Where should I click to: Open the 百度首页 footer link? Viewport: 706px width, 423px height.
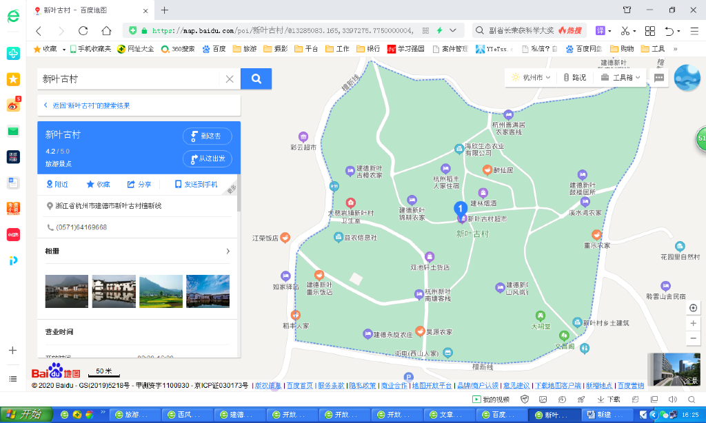[x=299, y=386]
